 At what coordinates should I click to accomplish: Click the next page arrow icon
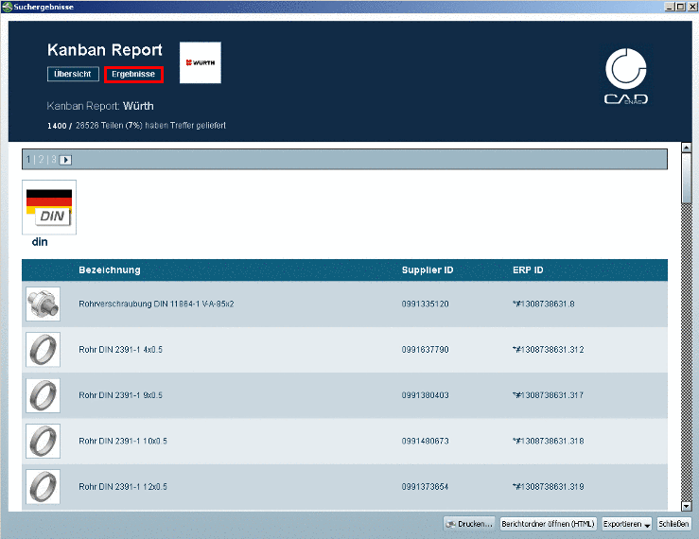(65, 160)
